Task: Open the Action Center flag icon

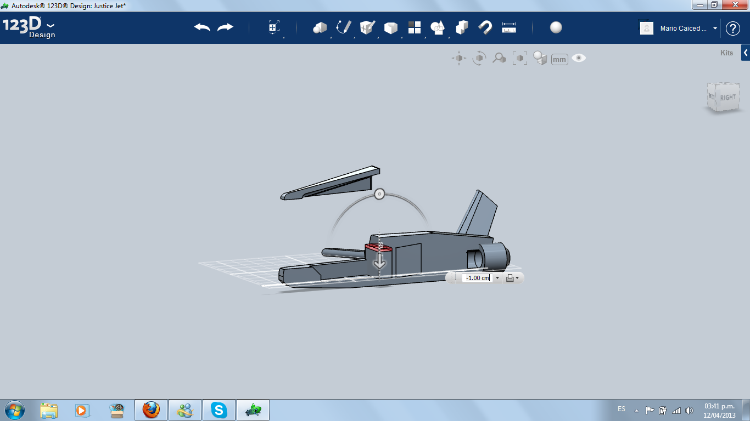Action: [x=650, y=410]
